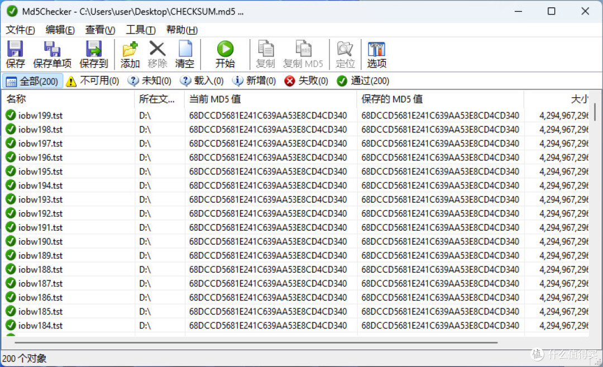Select the iobw185.tst file name
603x367 pixels.
point(40,311)
